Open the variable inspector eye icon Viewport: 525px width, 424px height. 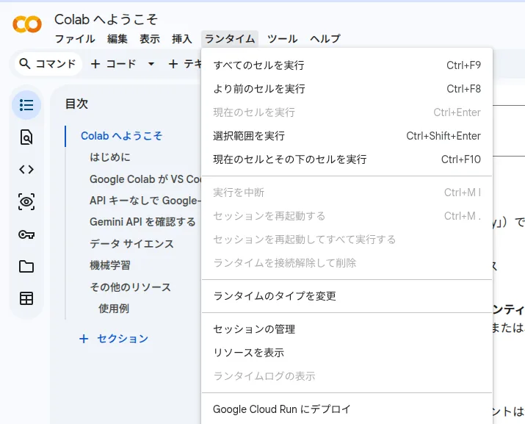pyautogui.click(x=26, y=201)
